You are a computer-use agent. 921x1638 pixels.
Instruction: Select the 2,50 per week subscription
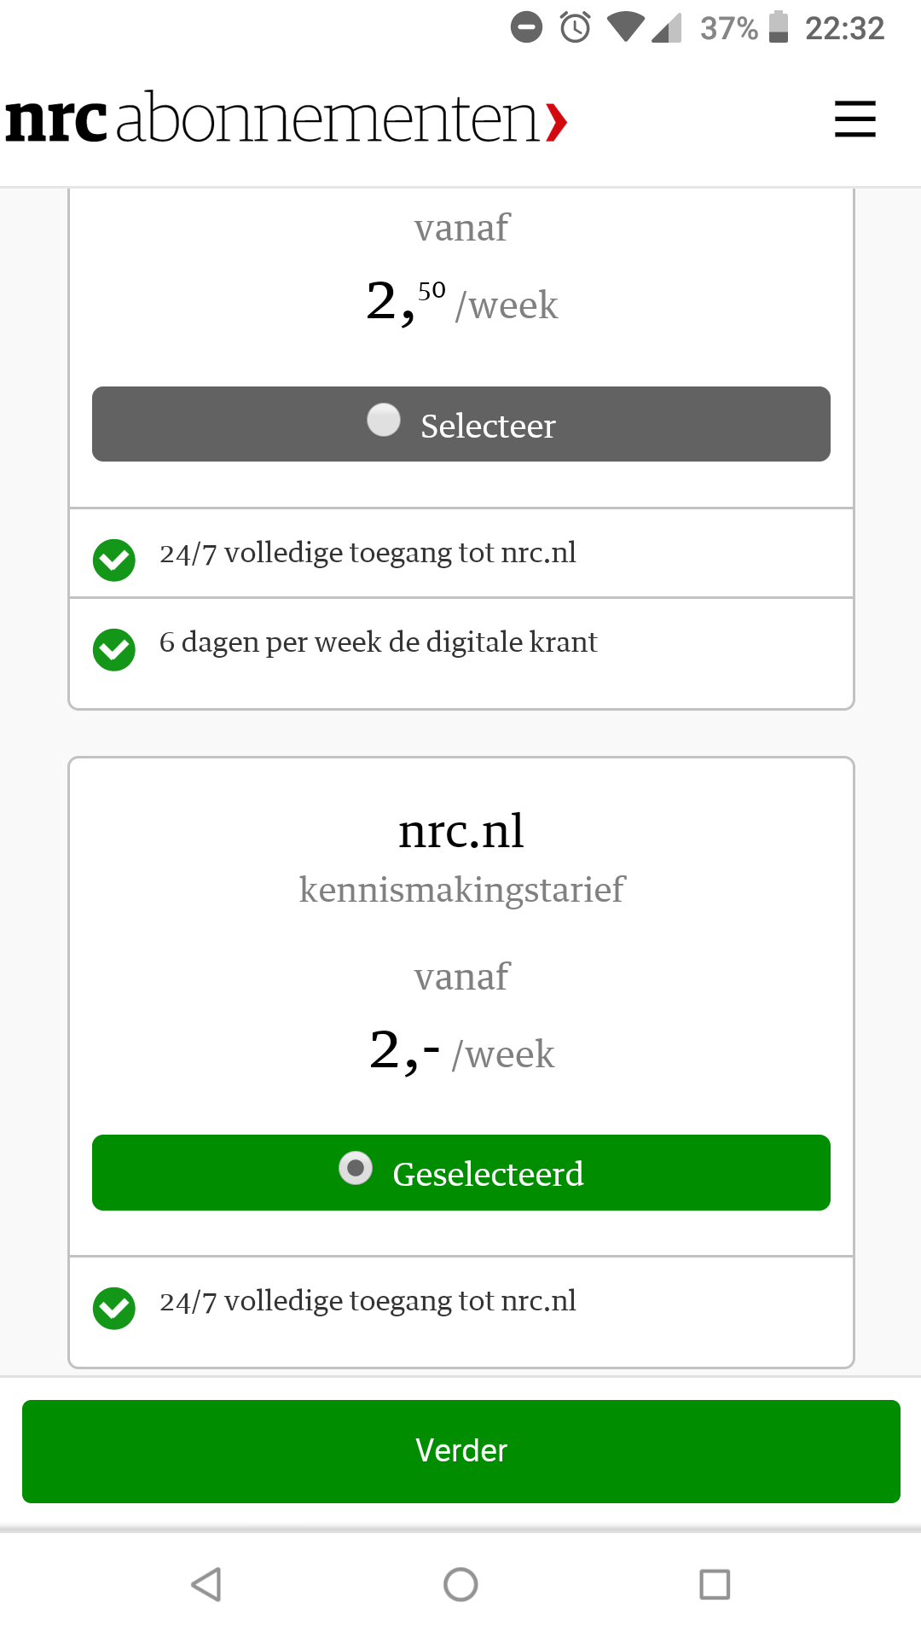[x=461, y=424]
